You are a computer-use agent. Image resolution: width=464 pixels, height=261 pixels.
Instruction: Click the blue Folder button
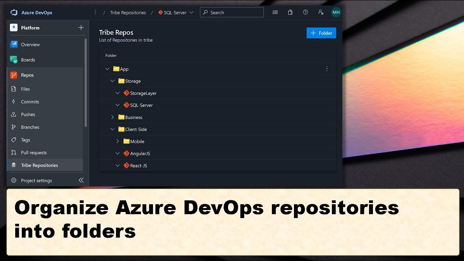[x=321, y=33]
